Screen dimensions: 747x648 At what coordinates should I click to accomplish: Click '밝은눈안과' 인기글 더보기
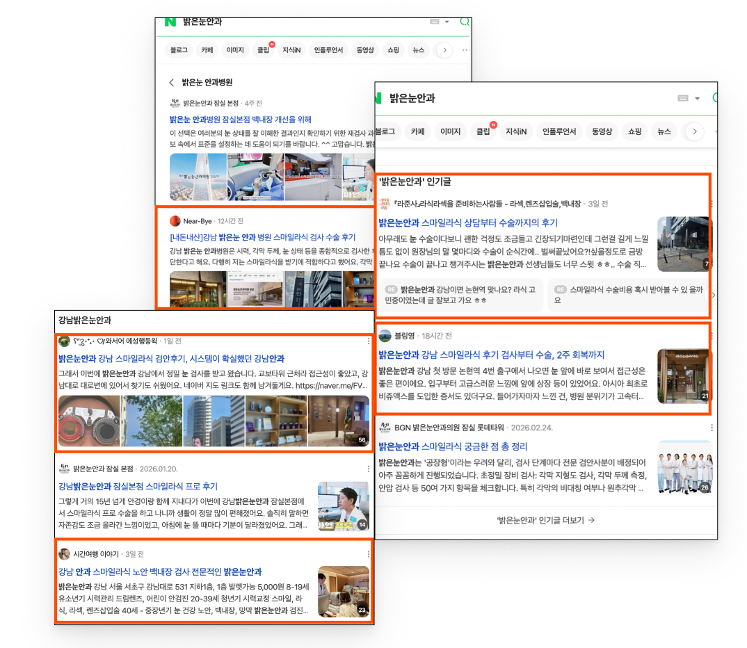pos(545,520)
